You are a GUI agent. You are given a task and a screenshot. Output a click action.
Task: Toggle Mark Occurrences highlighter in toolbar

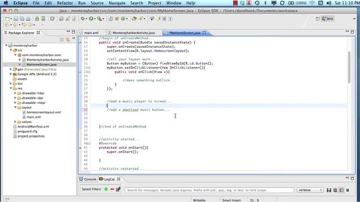click(158, 19)
